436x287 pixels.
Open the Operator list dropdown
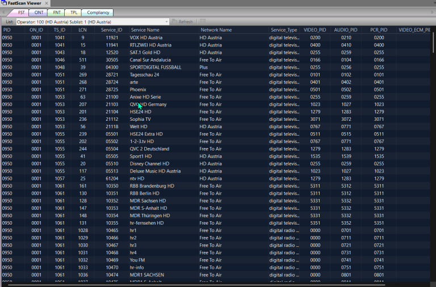[166, 22]
